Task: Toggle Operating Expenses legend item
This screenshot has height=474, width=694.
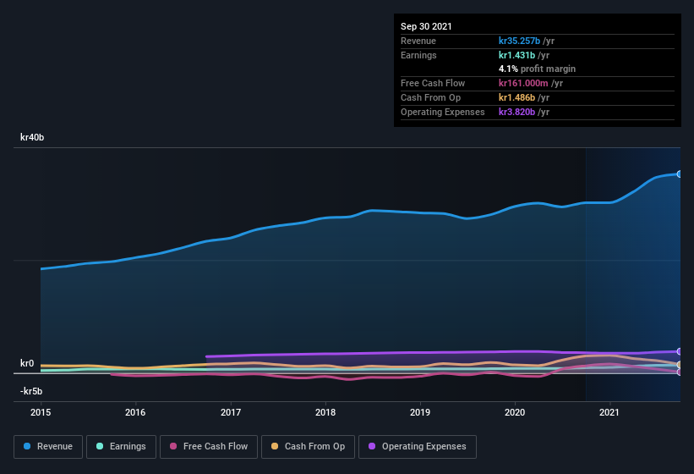Action: coord(418,447)
